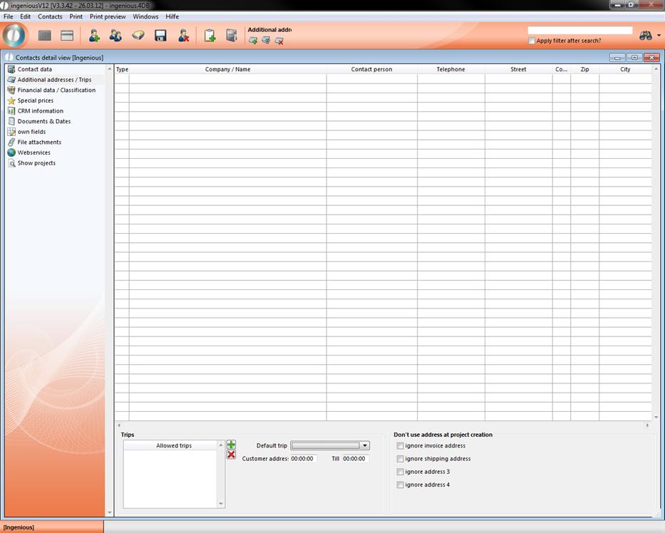Open CRM information section
Viewport: 665px width, 533px height.
click(x=40, y=111)
